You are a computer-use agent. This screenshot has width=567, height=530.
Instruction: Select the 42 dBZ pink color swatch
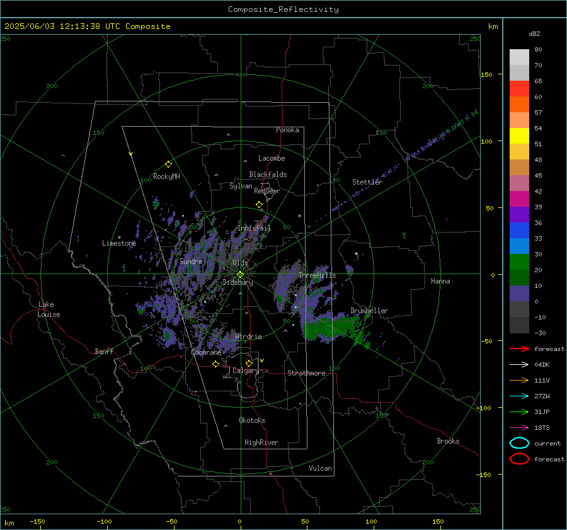[519, 183]
